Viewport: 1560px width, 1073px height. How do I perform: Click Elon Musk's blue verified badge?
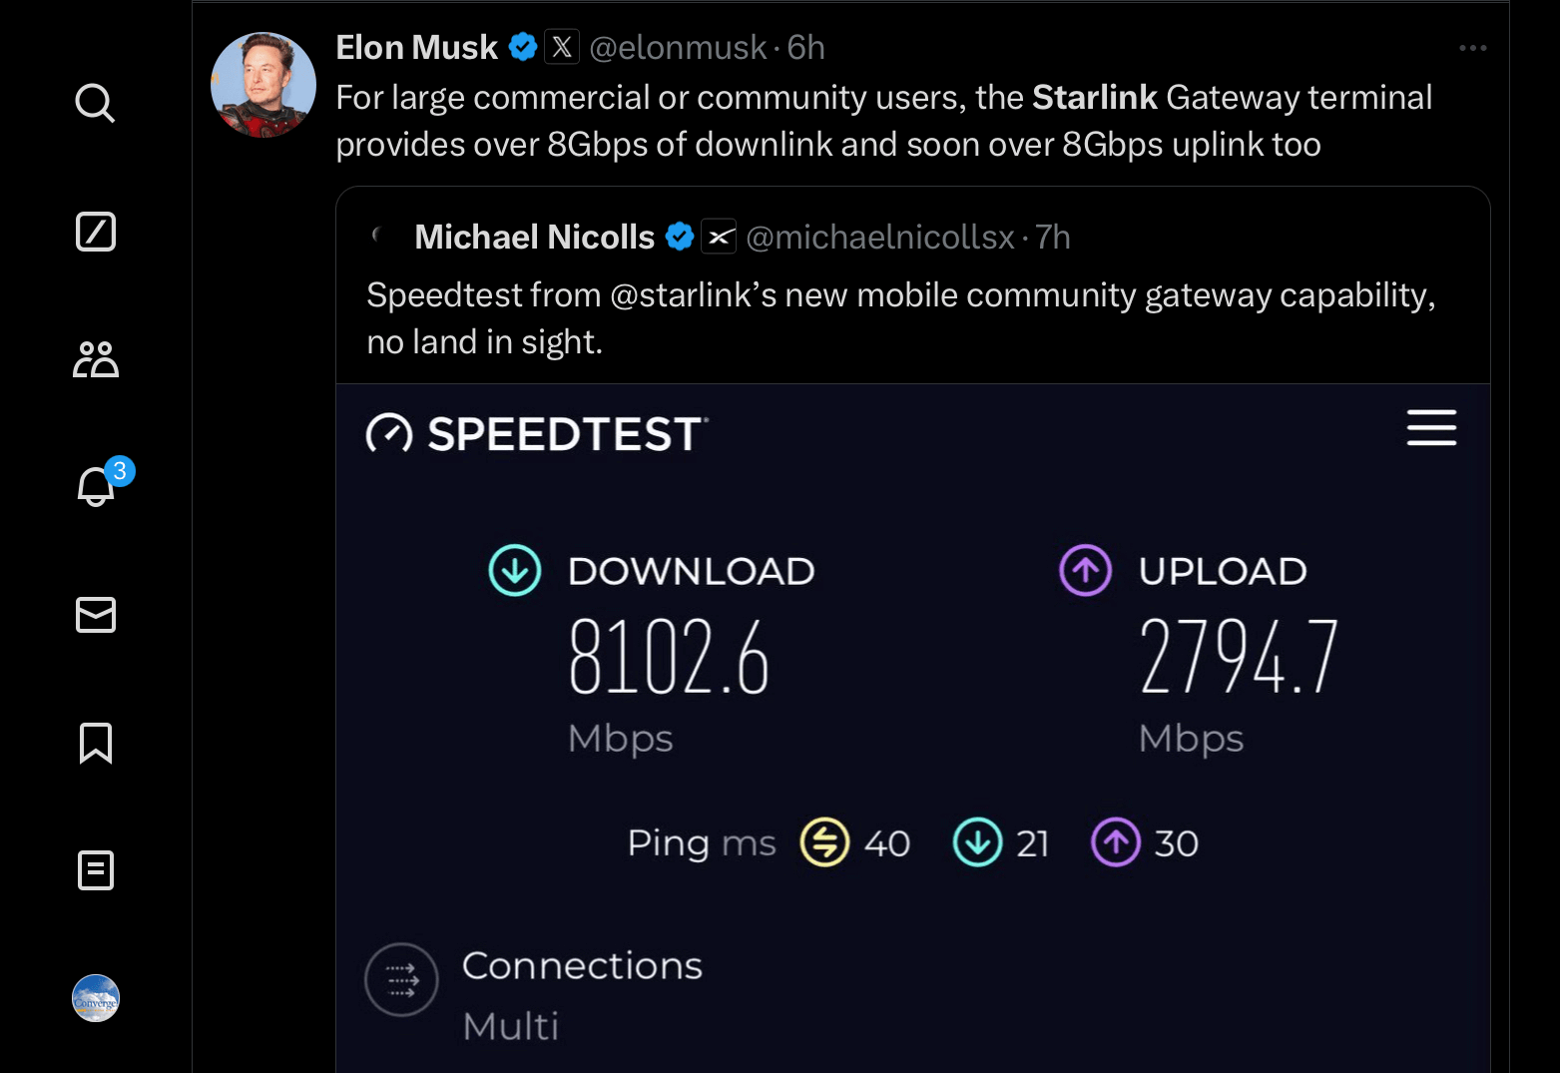pyautogui.click(x=522, y=46)
